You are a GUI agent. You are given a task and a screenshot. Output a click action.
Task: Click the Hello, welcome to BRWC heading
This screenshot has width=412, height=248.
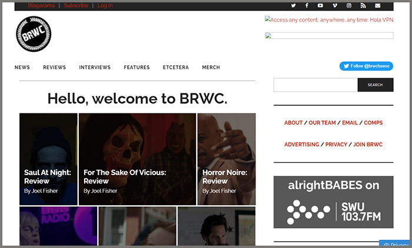[x=137, y=99]
